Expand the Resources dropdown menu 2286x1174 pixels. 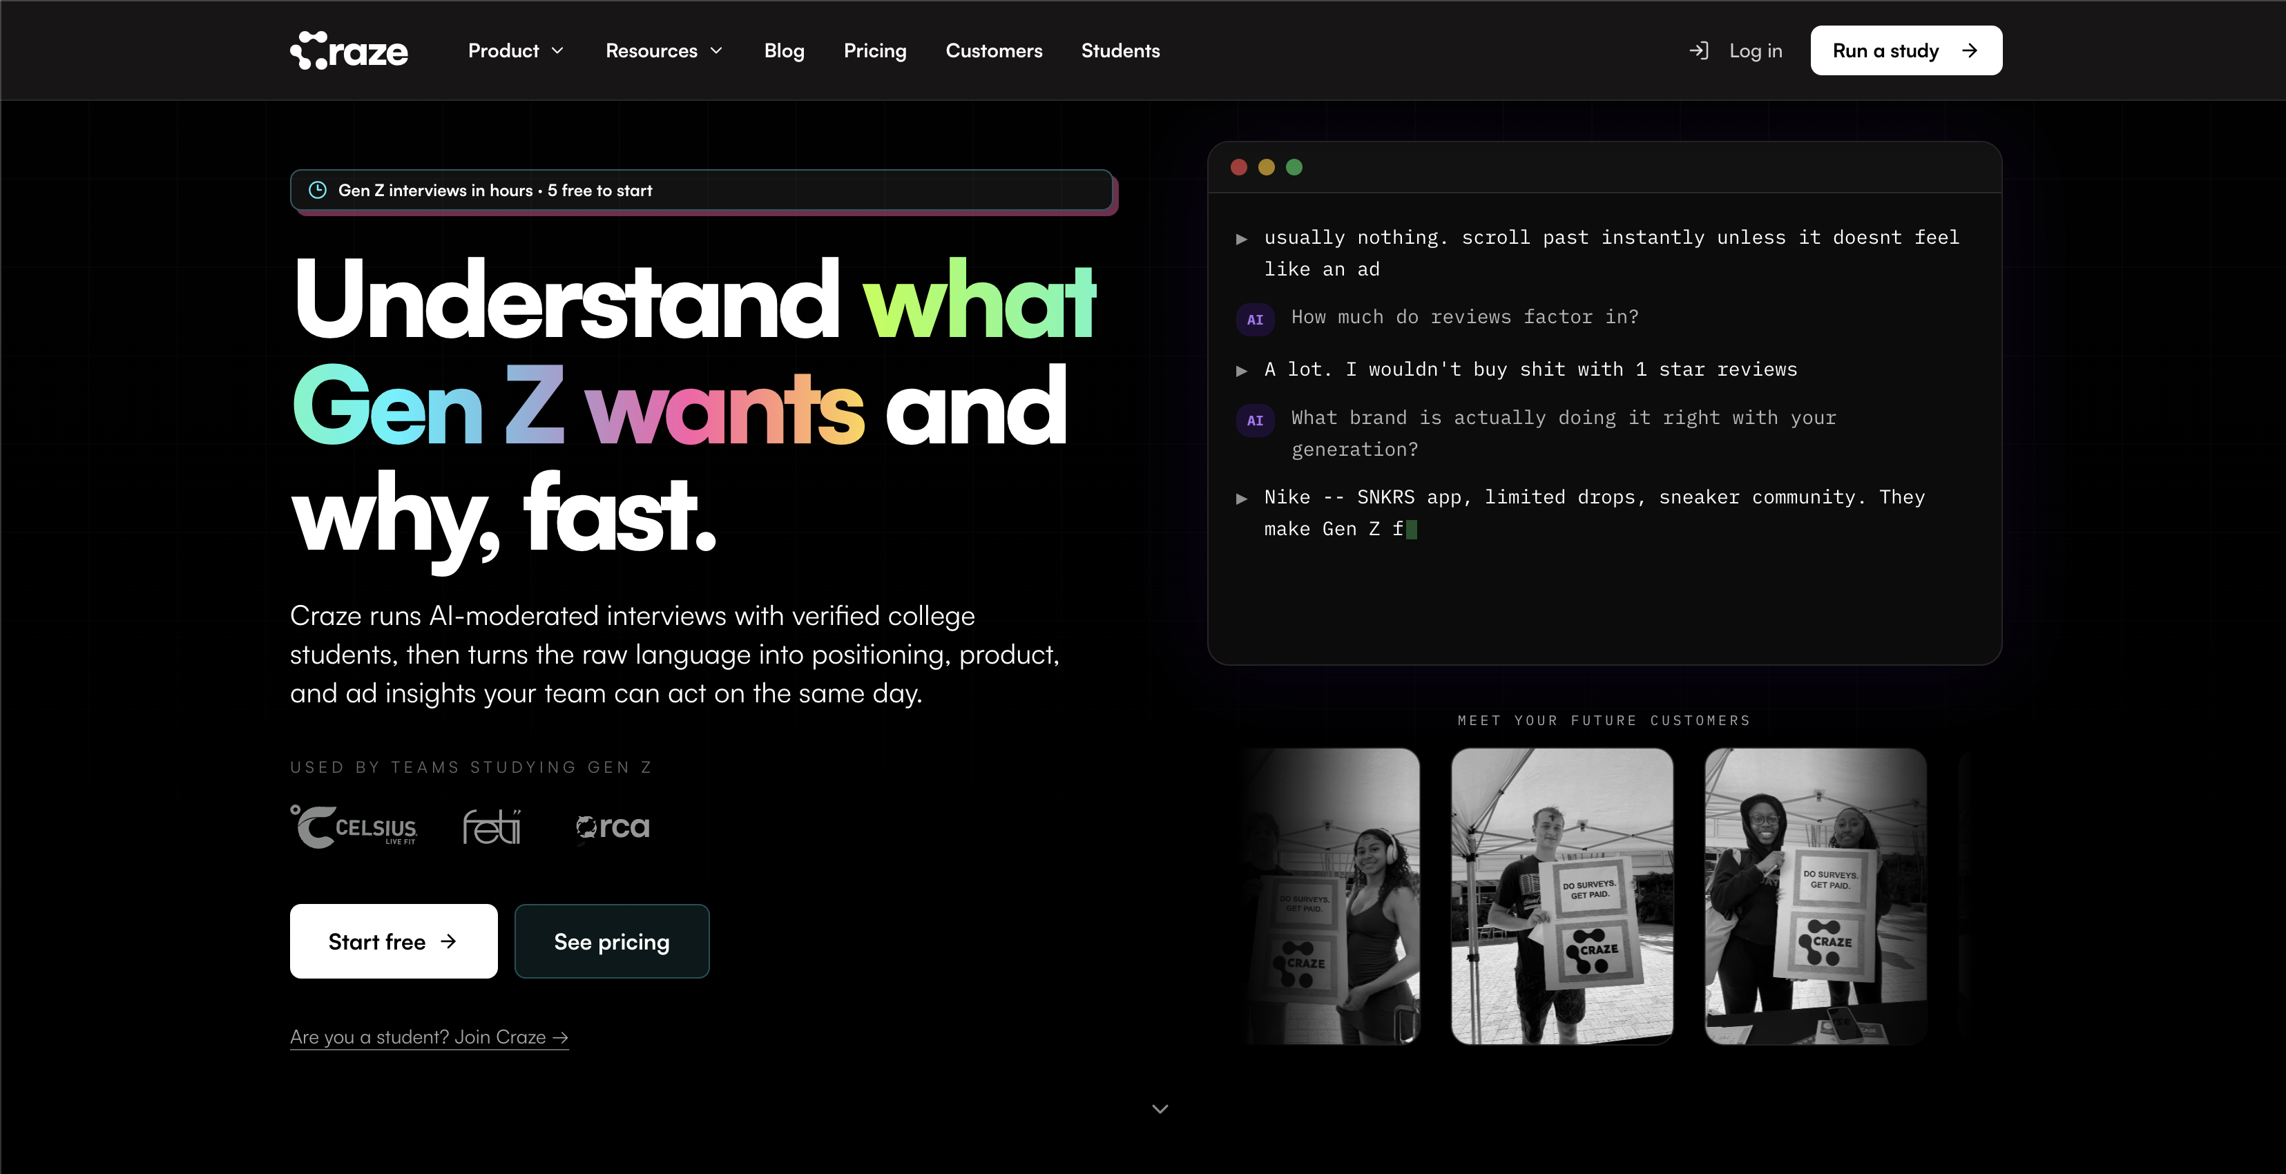pos(664,50)
